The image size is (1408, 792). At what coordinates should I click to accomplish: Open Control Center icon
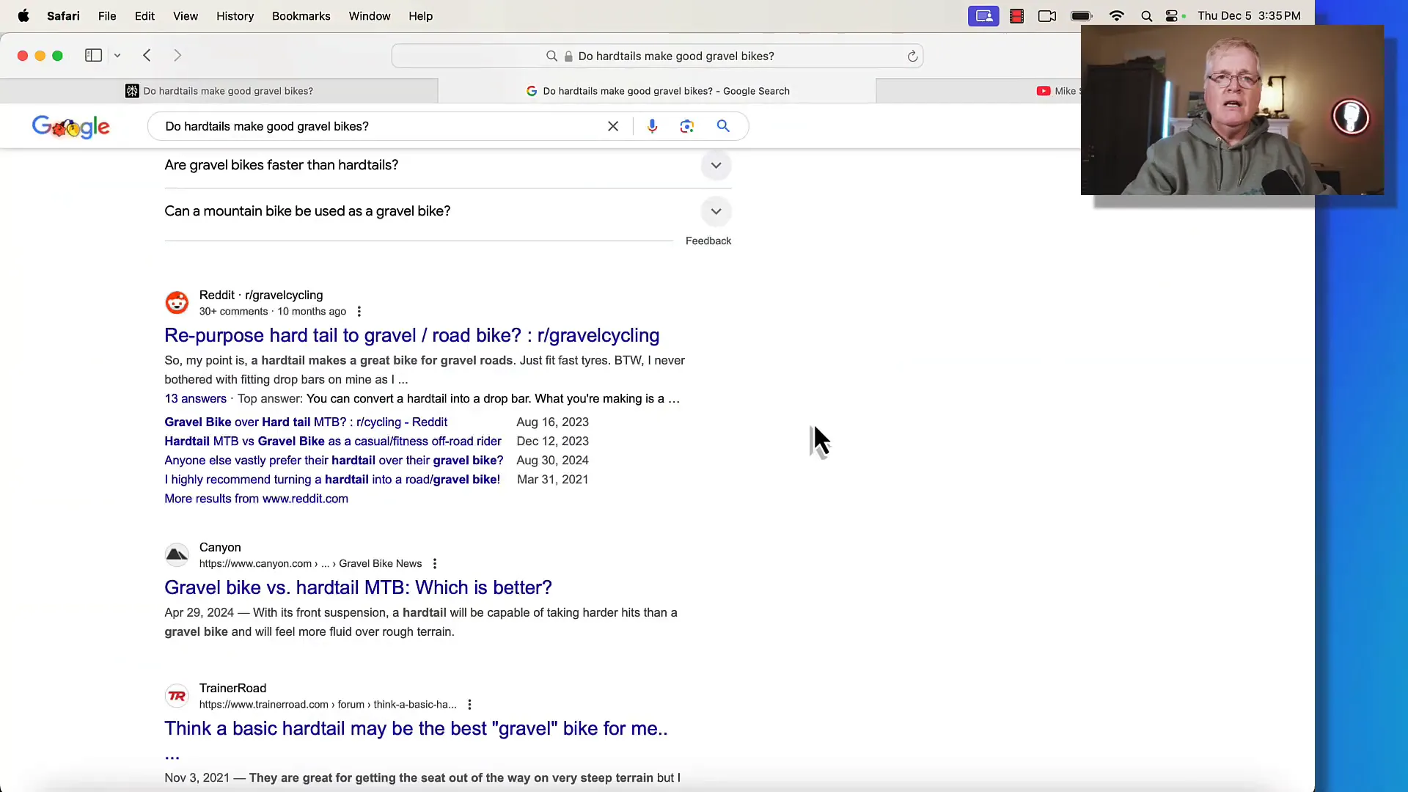pyautogui.click(x=1172, y=15)
